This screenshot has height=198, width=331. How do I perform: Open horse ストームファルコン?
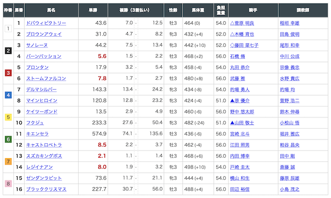click(x=46, y=79)
